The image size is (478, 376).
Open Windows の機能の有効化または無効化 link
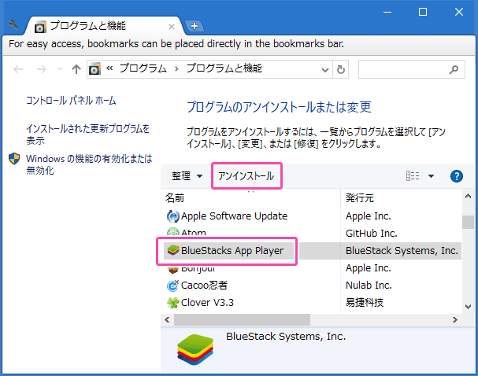coord(89,164)
